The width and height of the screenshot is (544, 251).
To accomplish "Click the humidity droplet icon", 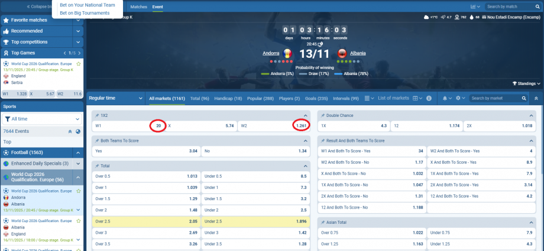I will coord(472,17).
